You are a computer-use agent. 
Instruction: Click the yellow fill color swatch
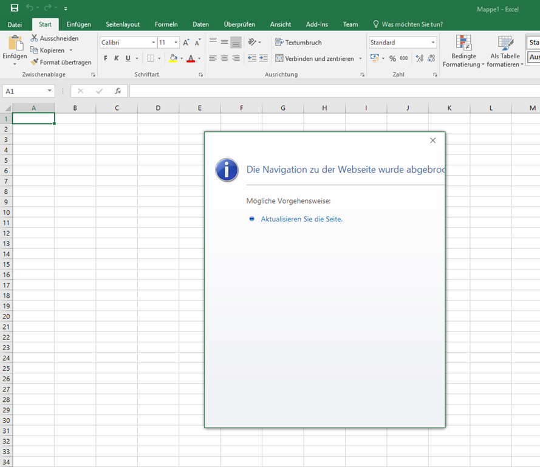click(173, 58)
